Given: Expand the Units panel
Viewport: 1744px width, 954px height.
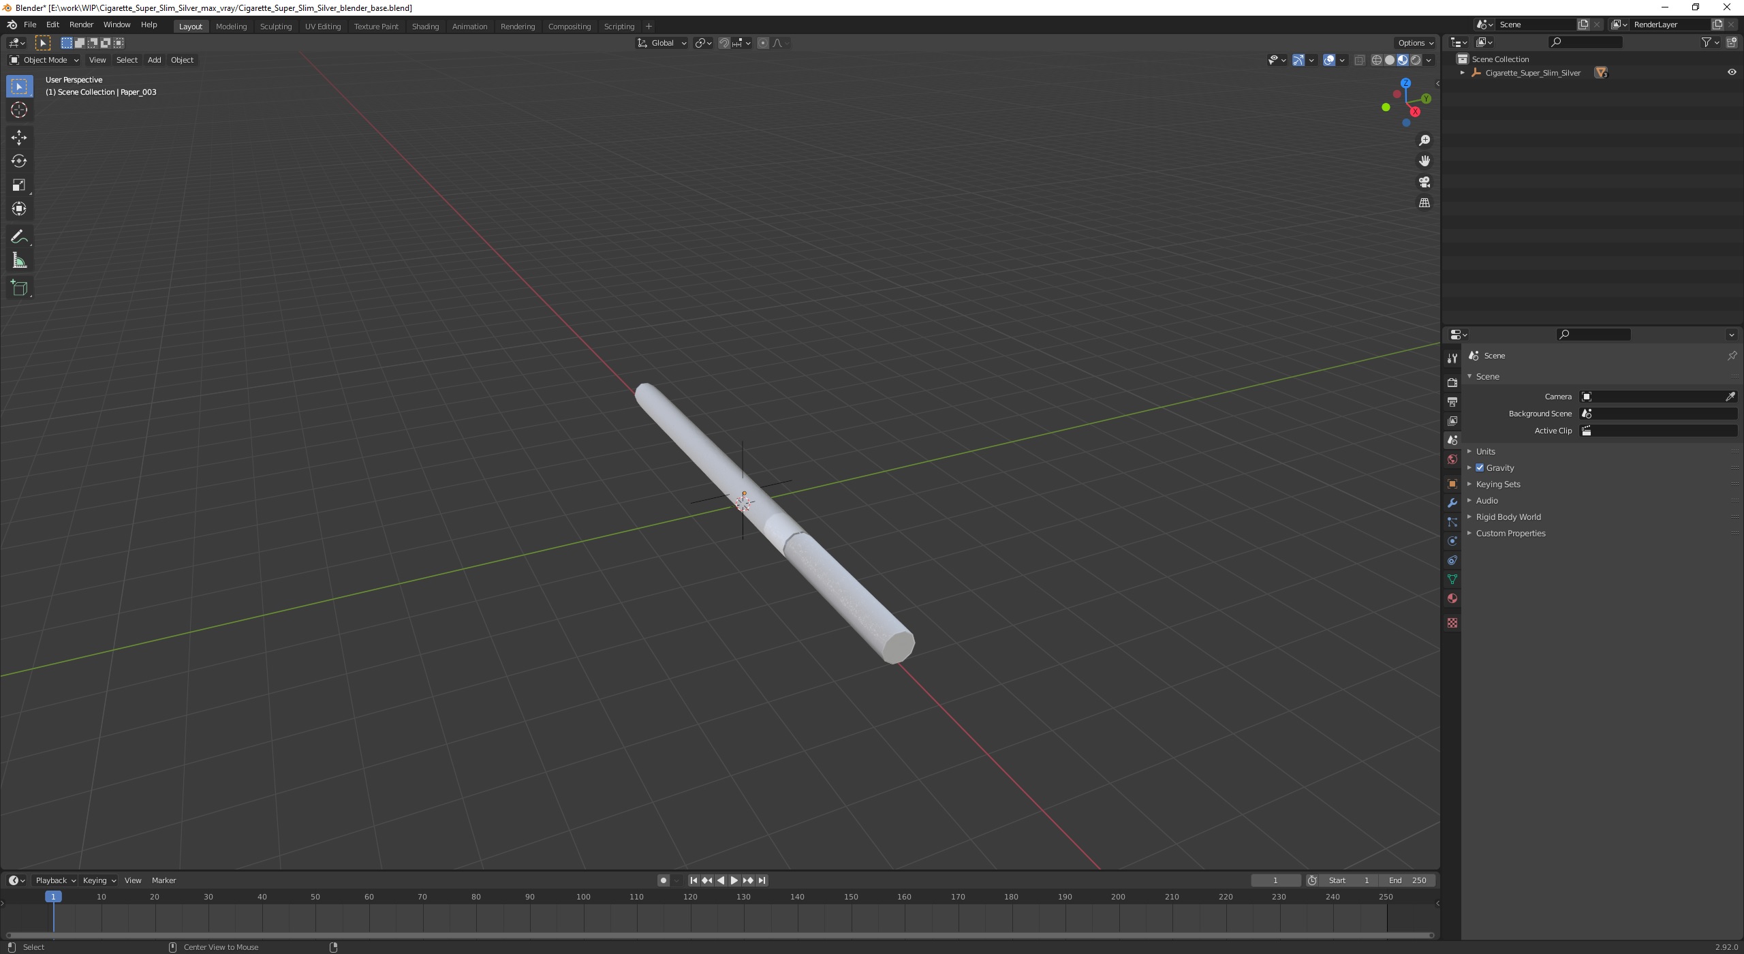Looking at the screenshot, I should click(1485, 451).
